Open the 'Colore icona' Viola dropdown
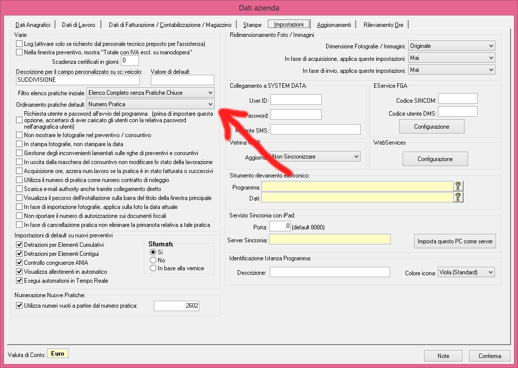The width and height of the screenshot is (518, 368). coord(466,272)
